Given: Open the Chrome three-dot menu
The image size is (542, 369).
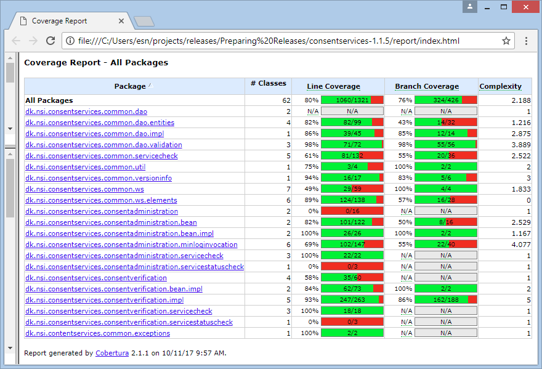Looking at the screenshot, I should click(526, 41).
